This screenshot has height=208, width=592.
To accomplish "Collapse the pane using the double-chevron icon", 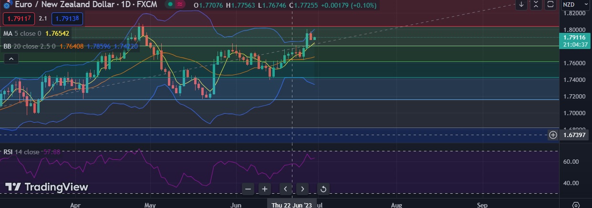I will pos(536,5).
